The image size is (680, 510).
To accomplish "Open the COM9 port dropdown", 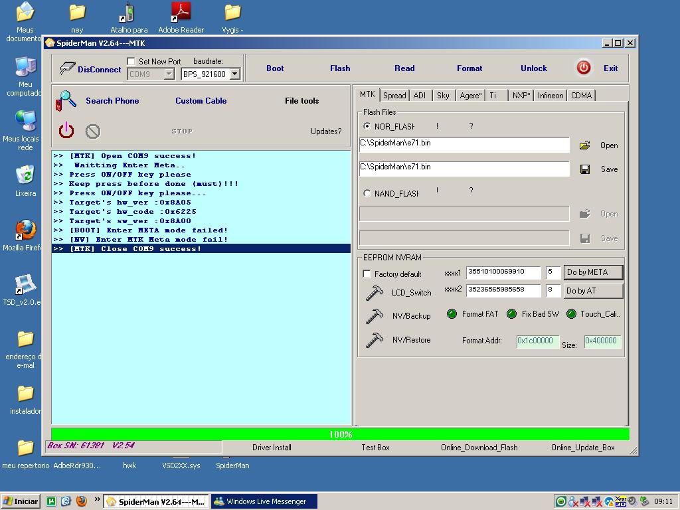I will (169, 74).
